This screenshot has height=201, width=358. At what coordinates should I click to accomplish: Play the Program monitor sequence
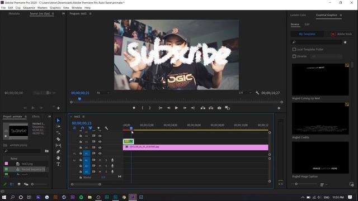click(x=176, y=108)
